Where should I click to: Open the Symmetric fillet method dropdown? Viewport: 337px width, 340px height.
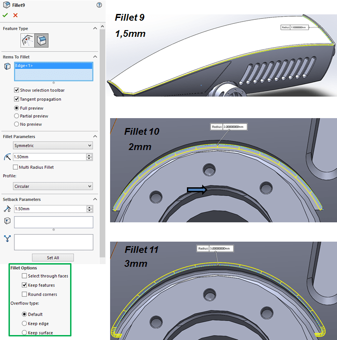tap(53, 146)
